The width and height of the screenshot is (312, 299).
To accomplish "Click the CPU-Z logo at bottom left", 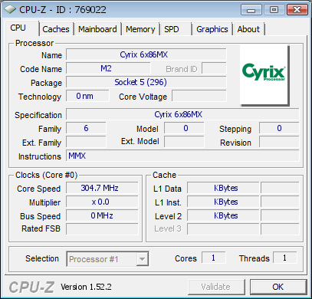I will point(31,287).
